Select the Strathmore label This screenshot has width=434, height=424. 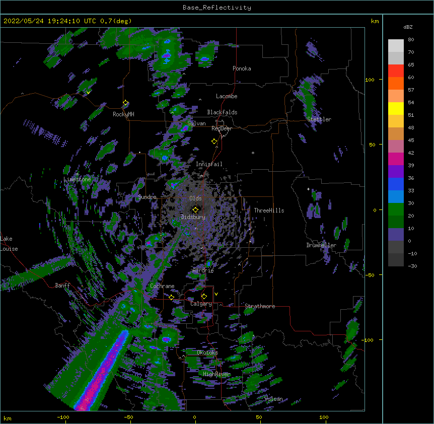point(260,306)
